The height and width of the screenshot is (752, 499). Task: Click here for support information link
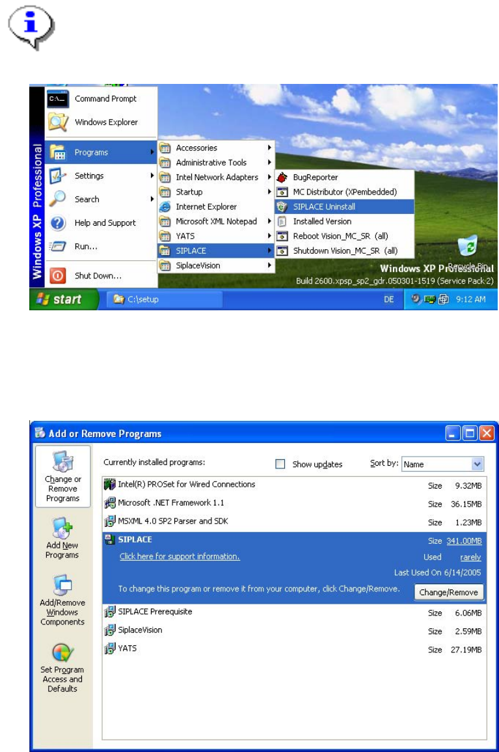[x=180, y=556]
